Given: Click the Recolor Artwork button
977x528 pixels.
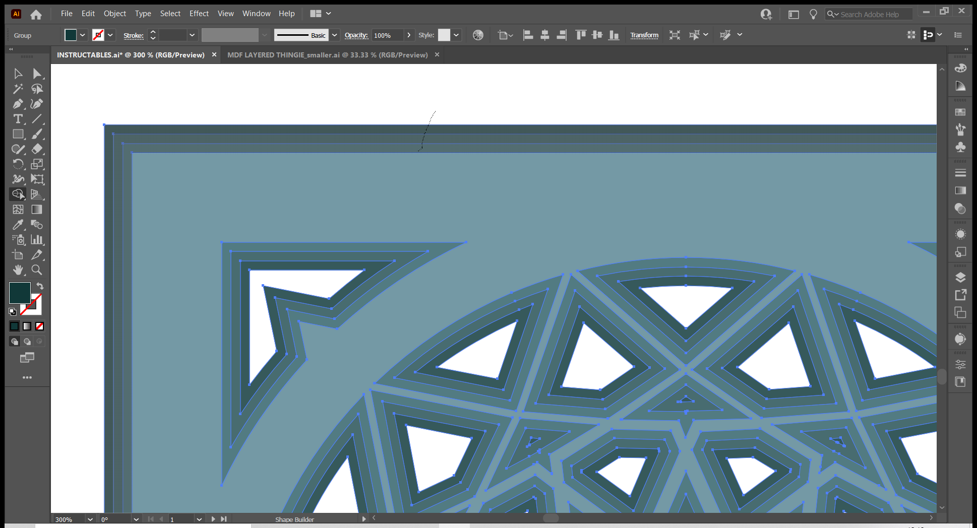Looking at the screenshot, I should click(478, 35).
